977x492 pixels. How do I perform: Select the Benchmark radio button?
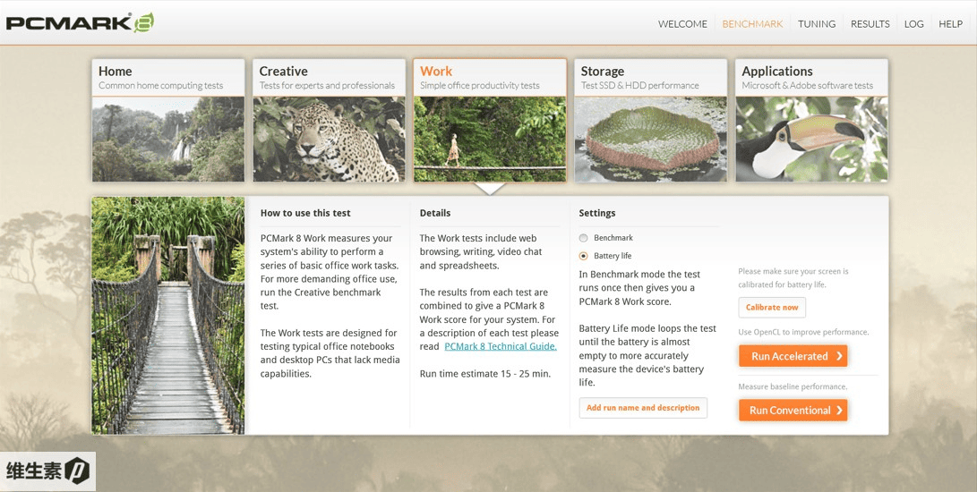tap(584, 238)
